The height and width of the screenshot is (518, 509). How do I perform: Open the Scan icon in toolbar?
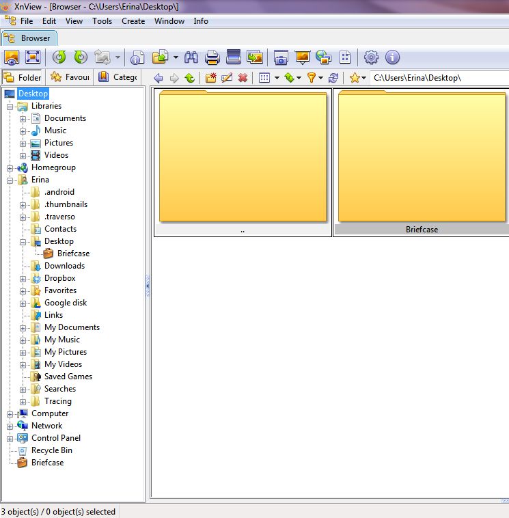tap(233, 57)
